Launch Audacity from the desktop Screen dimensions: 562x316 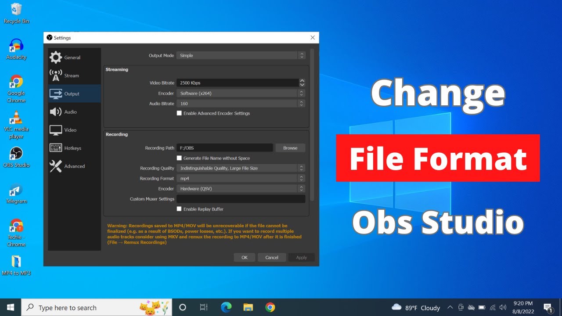pyautogui.click(x=16, y=49)
